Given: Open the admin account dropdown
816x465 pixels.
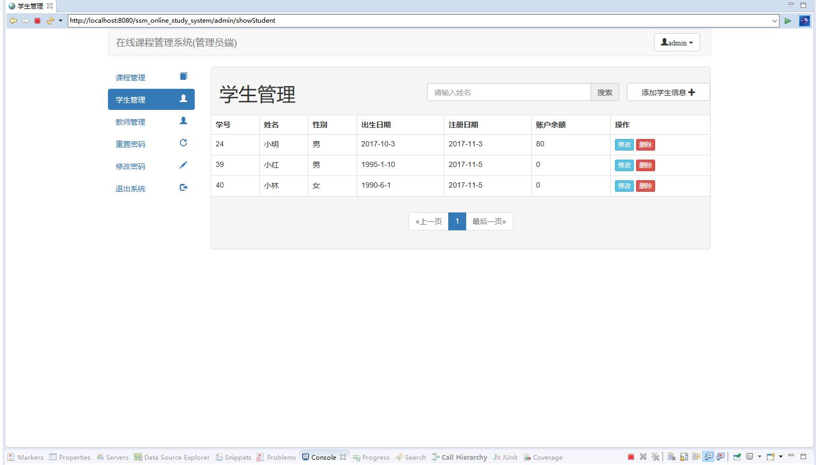Looking at the screenshot, I should 677,42.
